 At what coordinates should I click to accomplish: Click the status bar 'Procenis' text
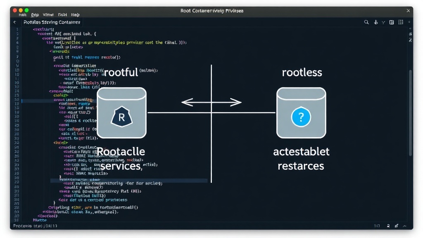click(x=22, y=226)
